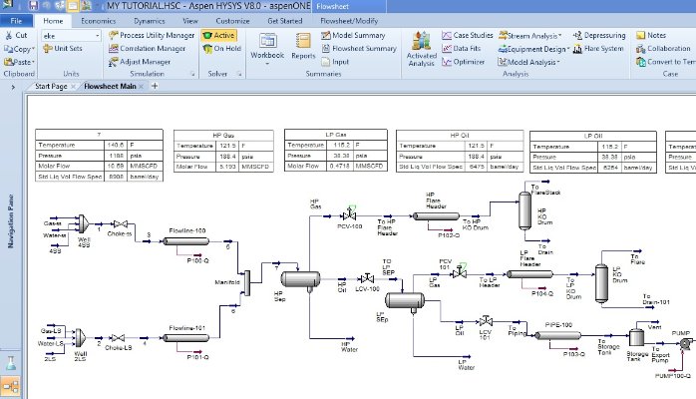This screenshot has height=399, width=696.
Task: Switch to Flowsheet/Modify ribbon tab
Action: coord(349,21)
